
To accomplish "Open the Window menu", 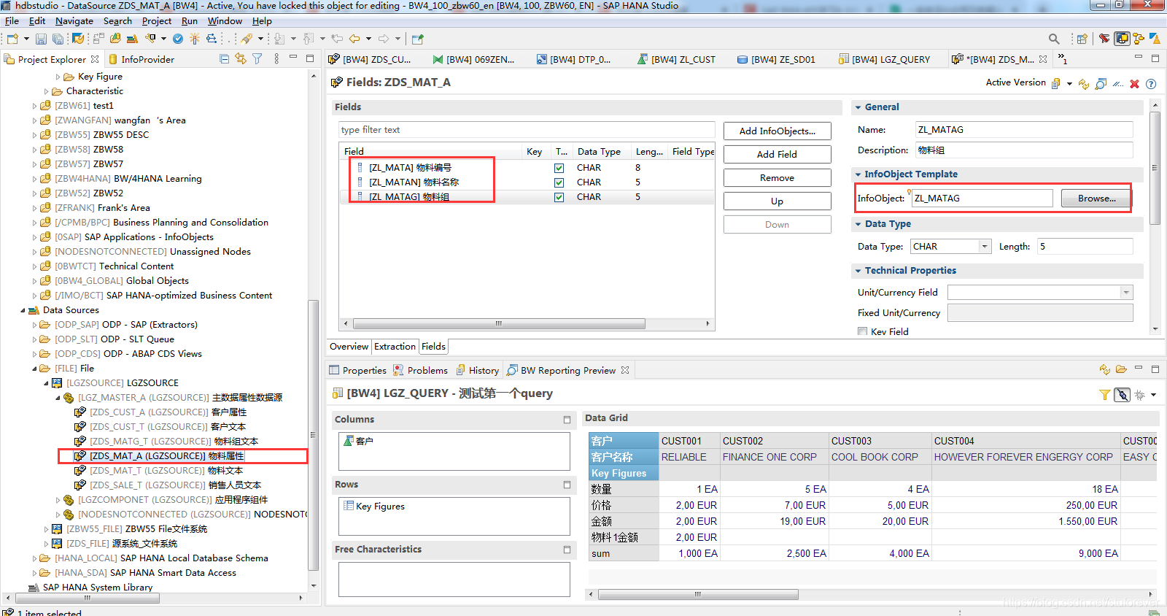I will (x=225, y=21).
